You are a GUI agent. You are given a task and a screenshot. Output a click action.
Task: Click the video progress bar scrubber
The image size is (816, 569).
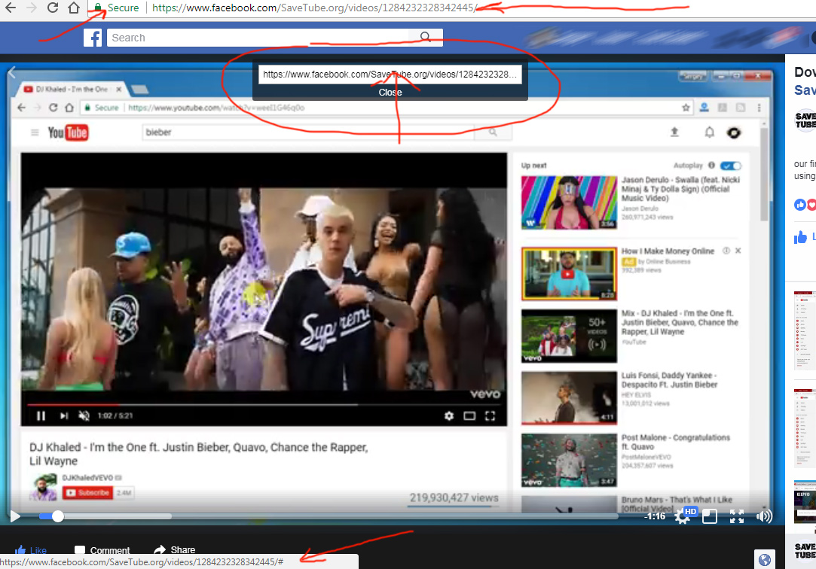coord(57,516)
